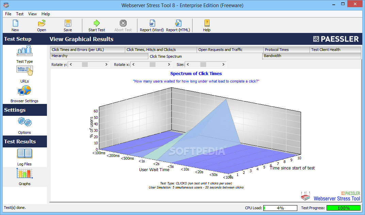365x215 pixels.
Task: Click the app icon in title bar
Action: coord(6,5)
